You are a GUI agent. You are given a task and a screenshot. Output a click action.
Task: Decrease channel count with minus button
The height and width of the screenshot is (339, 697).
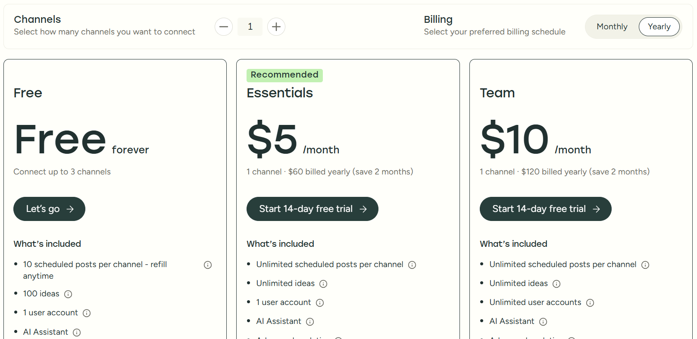point(224,27)
